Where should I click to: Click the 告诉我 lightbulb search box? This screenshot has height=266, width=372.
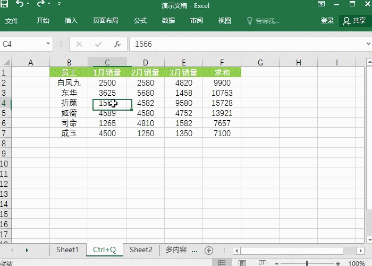pos(264,21)
